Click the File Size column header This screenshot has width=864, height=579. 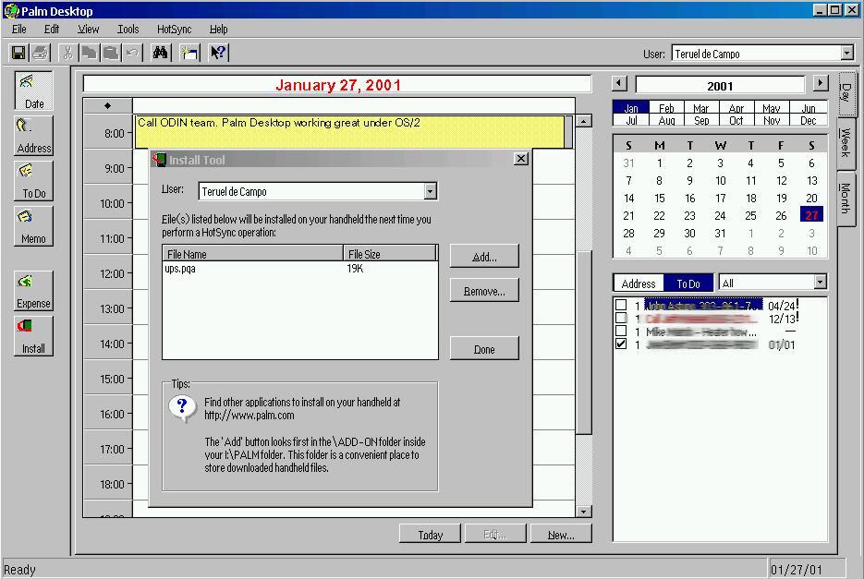tap(390, 253)
